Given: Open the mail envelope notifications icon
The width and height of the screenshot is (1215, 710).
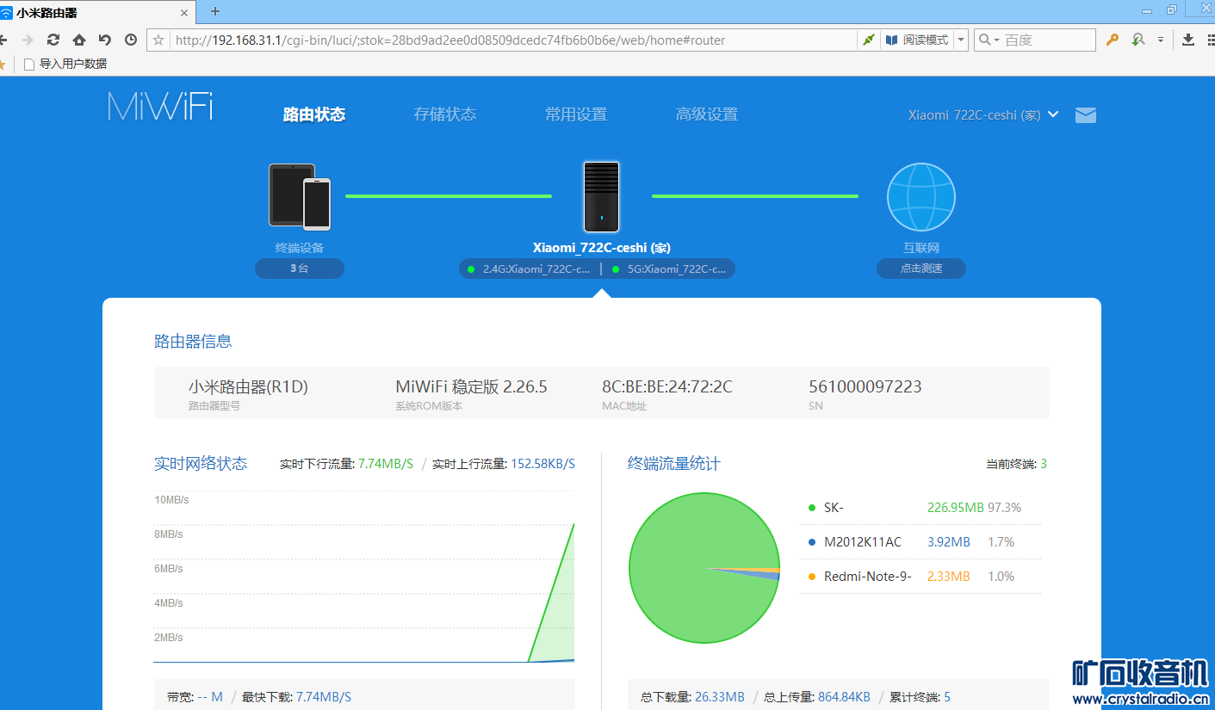Looking at the screenshot, I should tap(1086, 115).
